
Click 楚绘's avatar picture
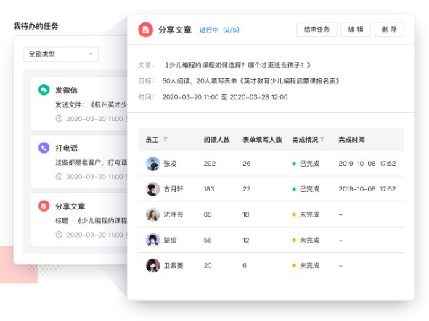point(152,240)
